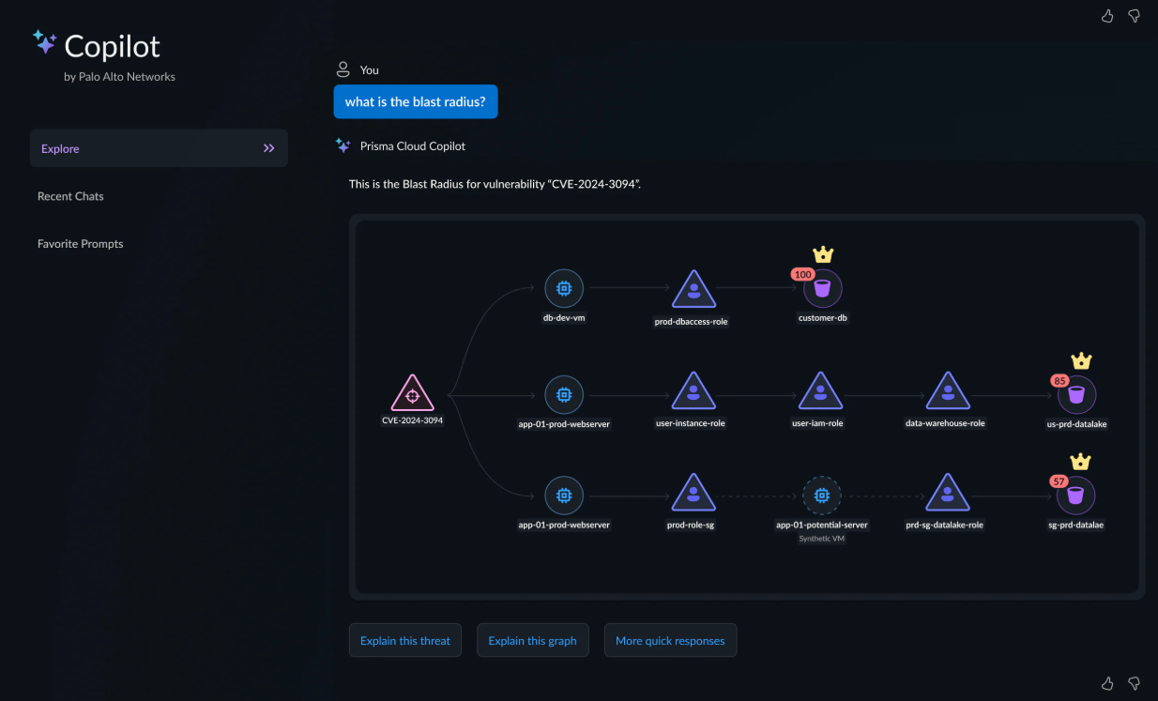Select the db-dev-vm compute node
Viewport: 1158px width, 701px height.
click(564, 289)
